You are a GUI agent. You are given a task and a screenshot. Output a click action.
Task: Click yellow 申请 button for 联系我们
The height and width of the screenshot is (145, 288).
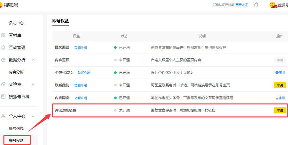[280, 85]
